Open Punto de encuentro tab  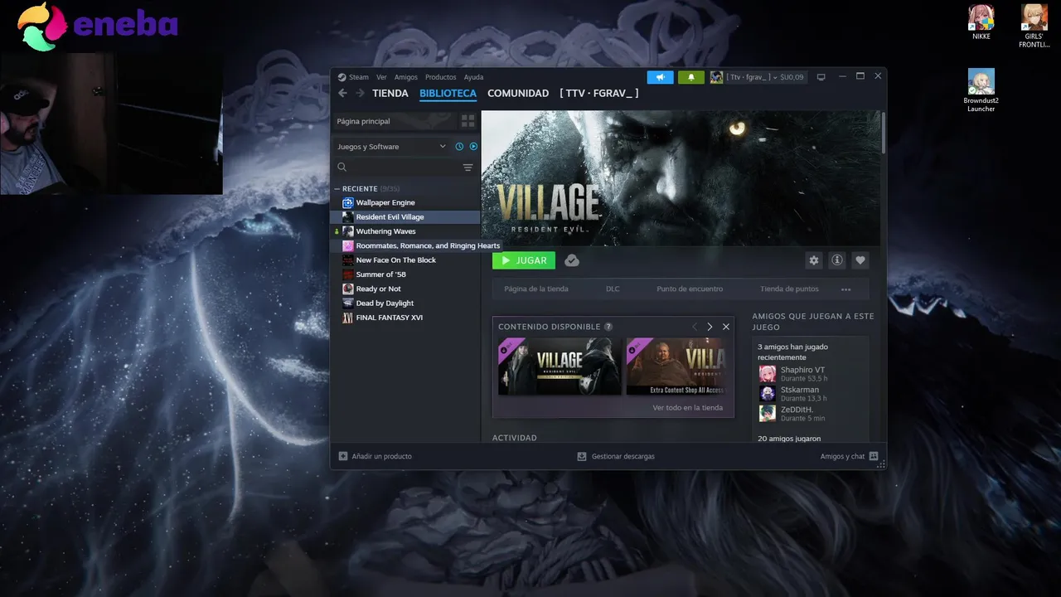point(690,289)
